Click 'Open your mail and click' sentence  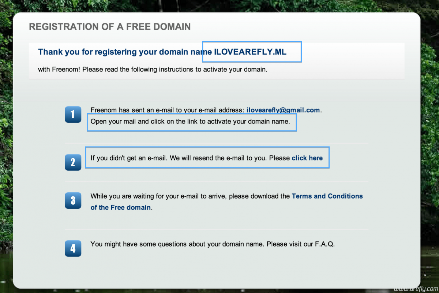click(190, 121)
